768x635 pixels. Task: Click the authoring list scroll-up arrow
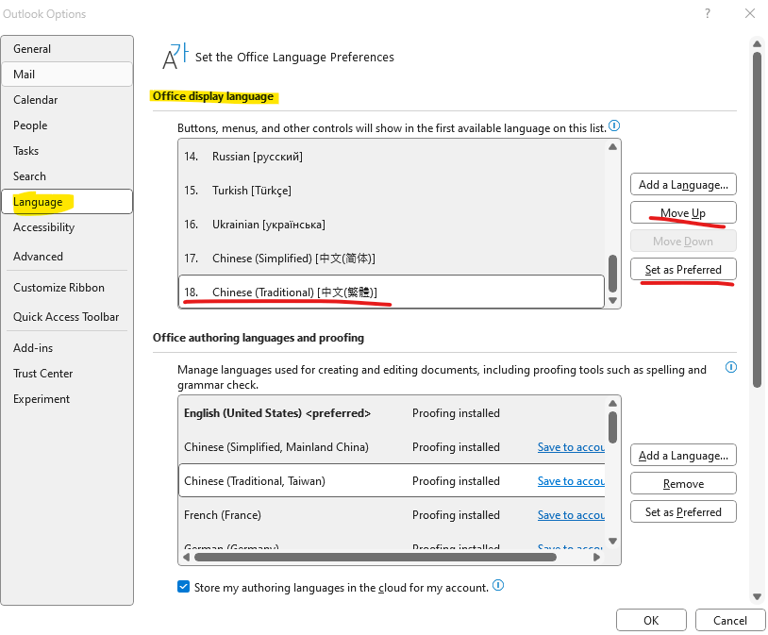612,403
